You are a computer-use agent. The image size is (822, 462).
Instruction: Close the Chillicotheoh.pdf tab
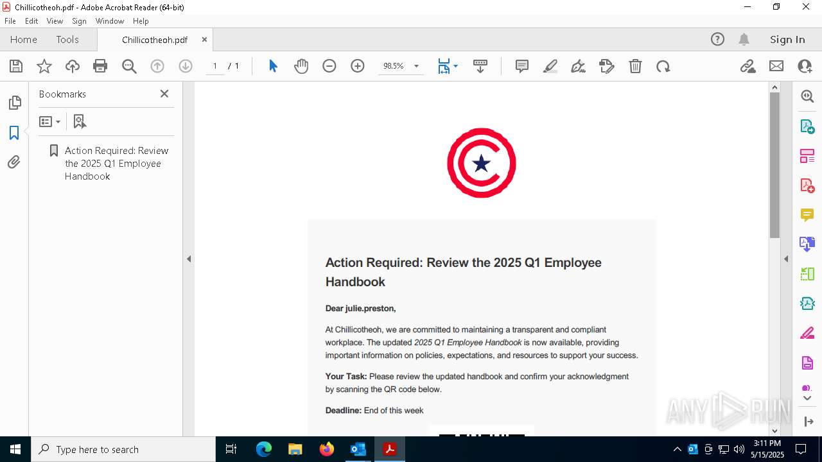[x=204, y=40]
